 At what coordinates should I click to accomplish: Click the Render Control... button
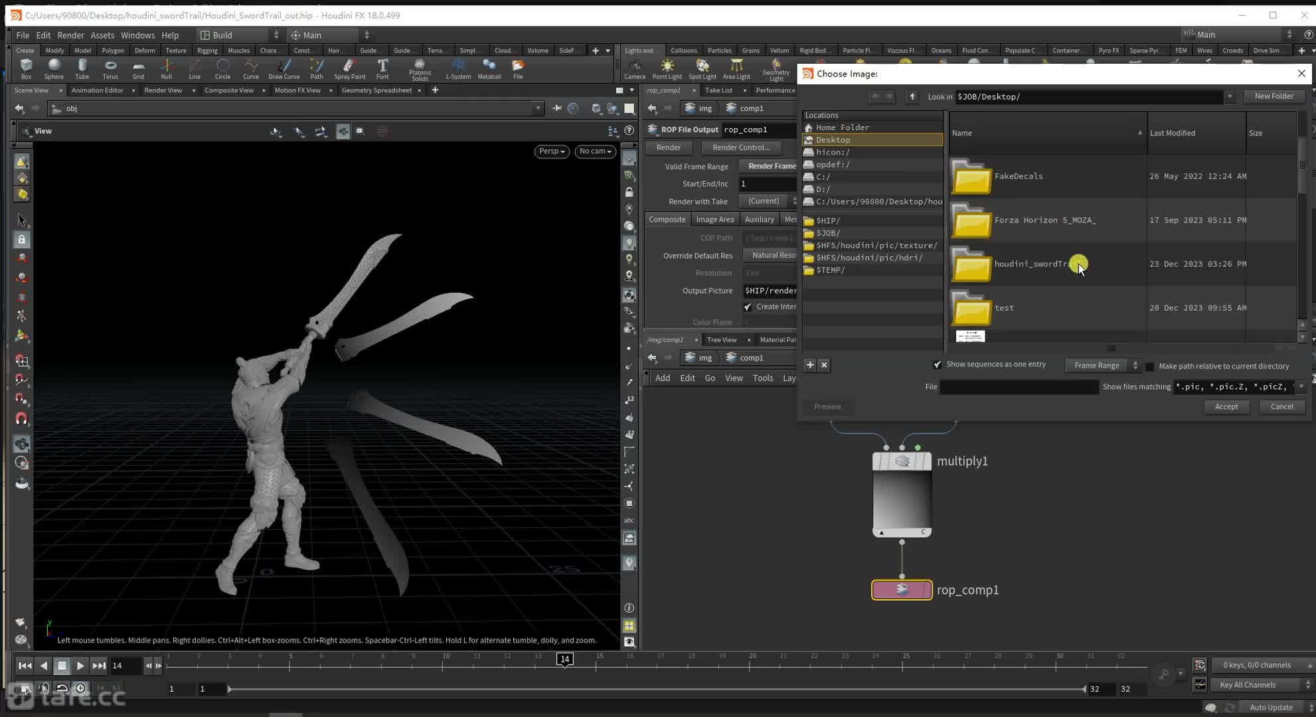741,147
